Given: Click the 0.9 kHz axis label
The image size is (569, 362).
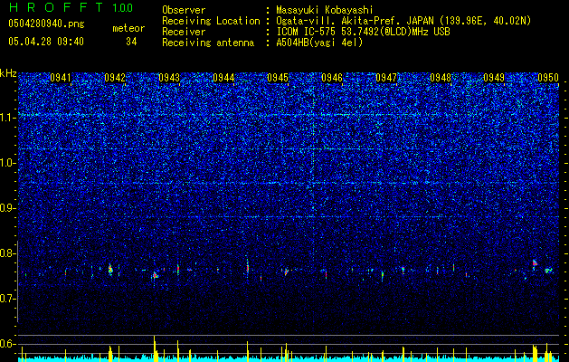Looking at the screenshot, I should 7,208.
